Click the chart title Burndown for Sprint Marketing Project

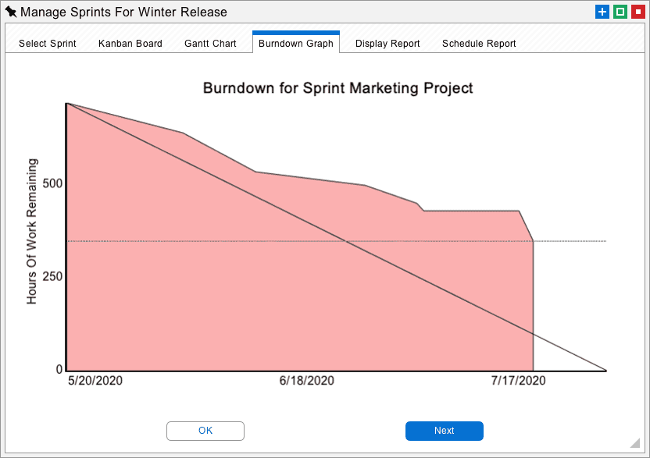pyautogui.click(x=337, y=88)
